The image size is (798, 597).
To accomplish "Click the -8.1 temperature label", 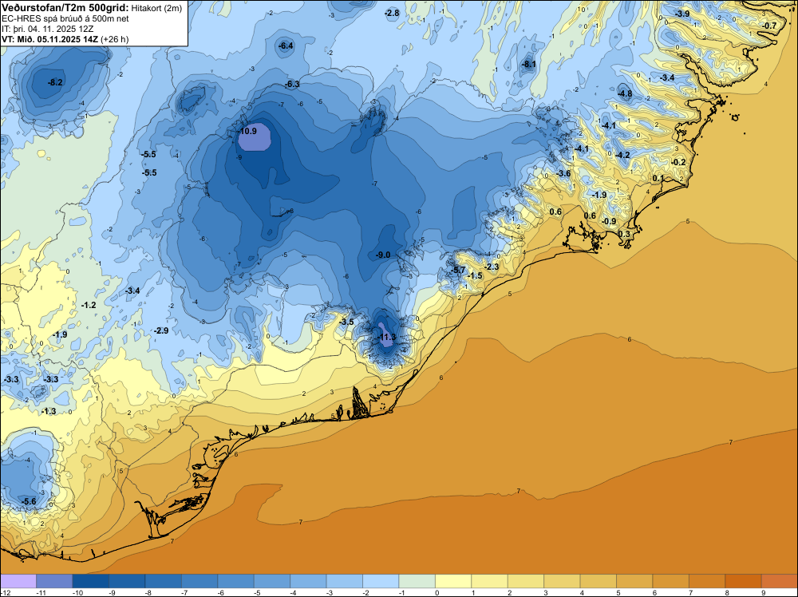I will point(529,64).
